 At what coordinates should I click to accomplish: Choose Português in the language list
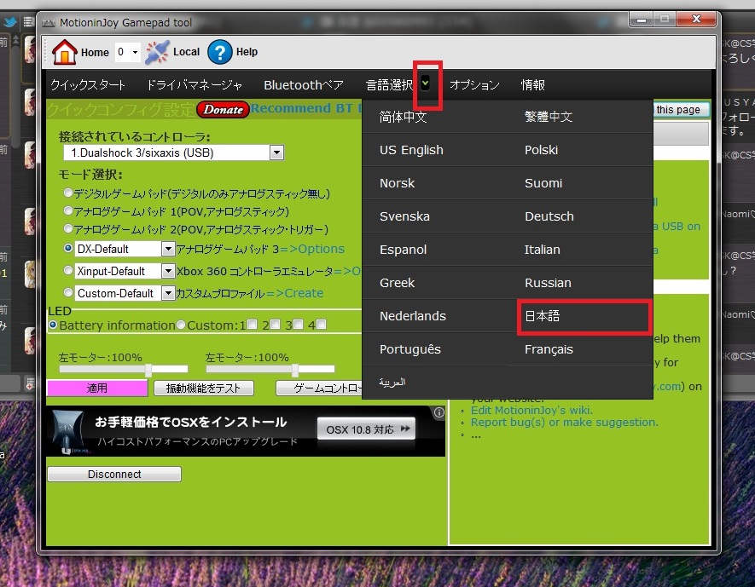point(435,349)
